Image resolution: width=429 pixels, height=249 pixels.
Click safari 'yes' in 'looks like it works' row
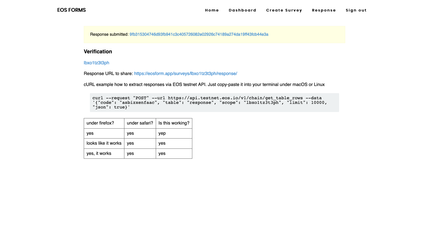[x=140, y=143]
